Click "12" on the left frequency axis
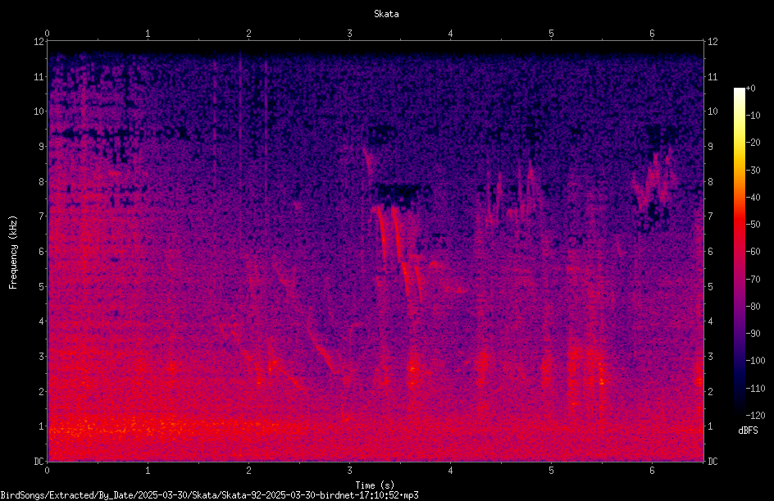Screen dimensions: 774x501 tap(39, 42)
